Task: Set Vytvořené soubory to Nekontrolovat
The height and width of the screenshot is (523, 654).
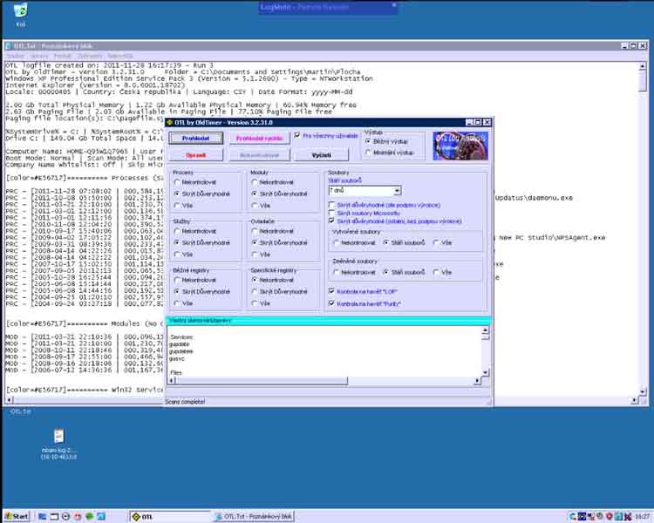Action: pos(337,242)
